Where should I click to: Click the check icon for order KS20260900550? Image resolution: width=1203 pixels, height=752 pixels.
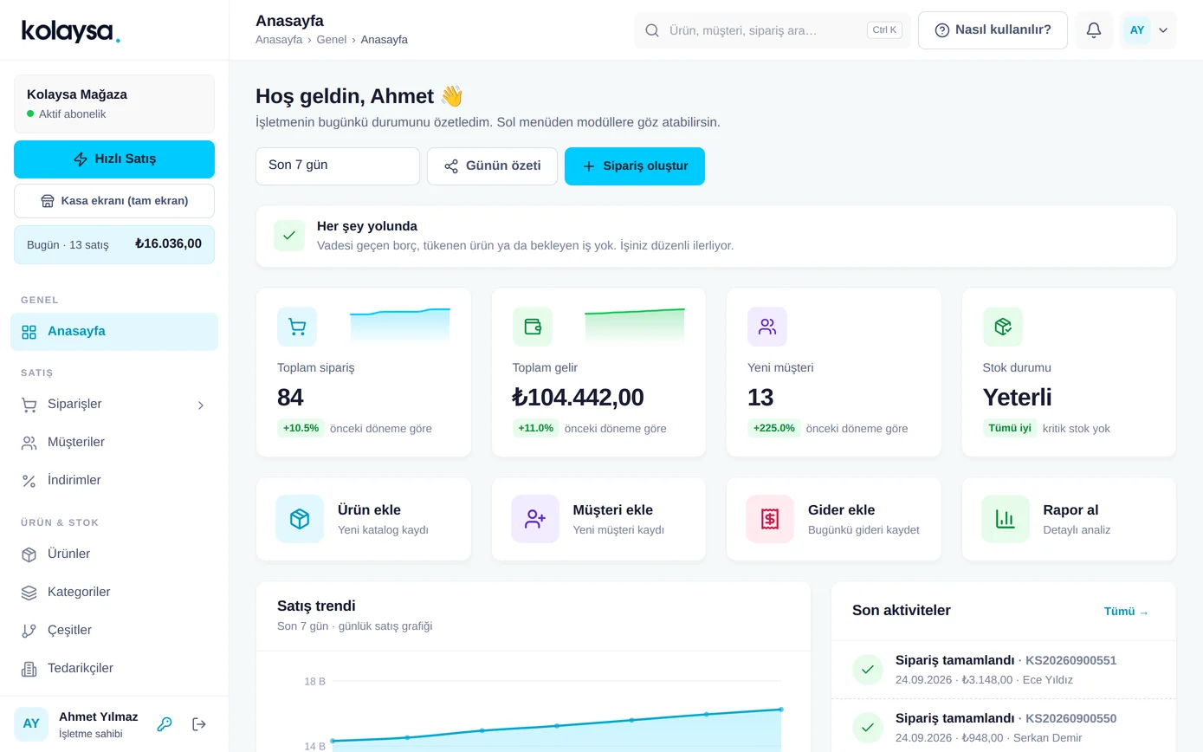(868, 728)
